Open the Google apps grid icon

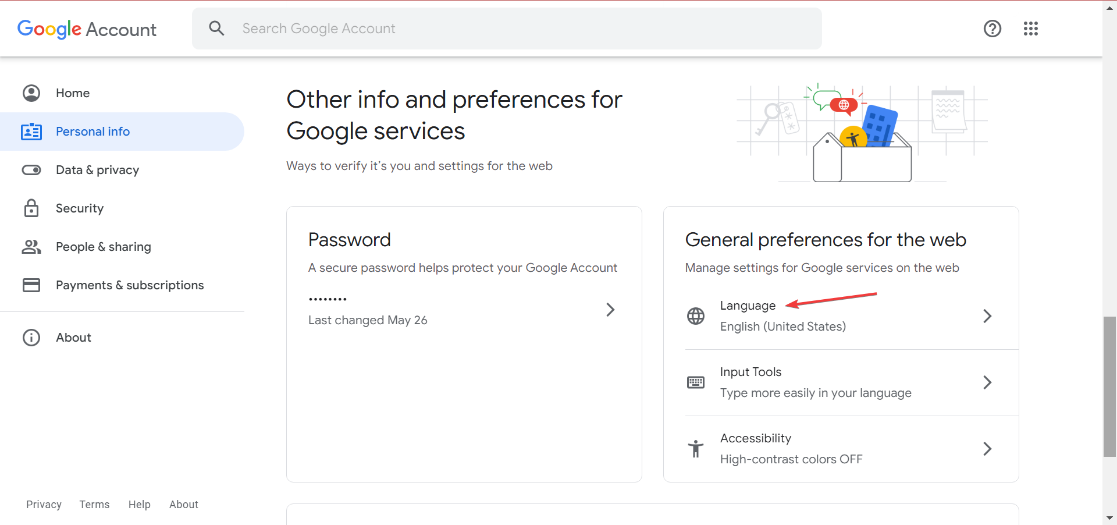coord(1031,29)
